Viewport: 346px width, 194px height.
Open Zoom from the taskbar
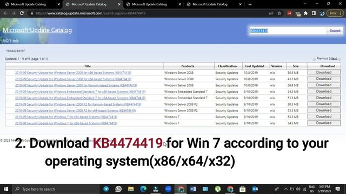tap(168, 189)
